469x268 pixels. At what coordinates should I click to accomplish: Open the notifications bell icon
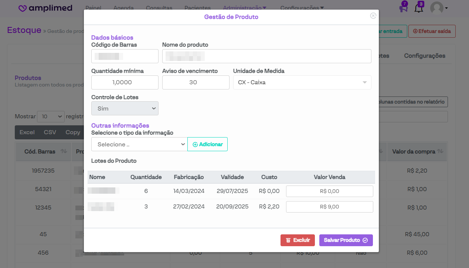point(418,8)
